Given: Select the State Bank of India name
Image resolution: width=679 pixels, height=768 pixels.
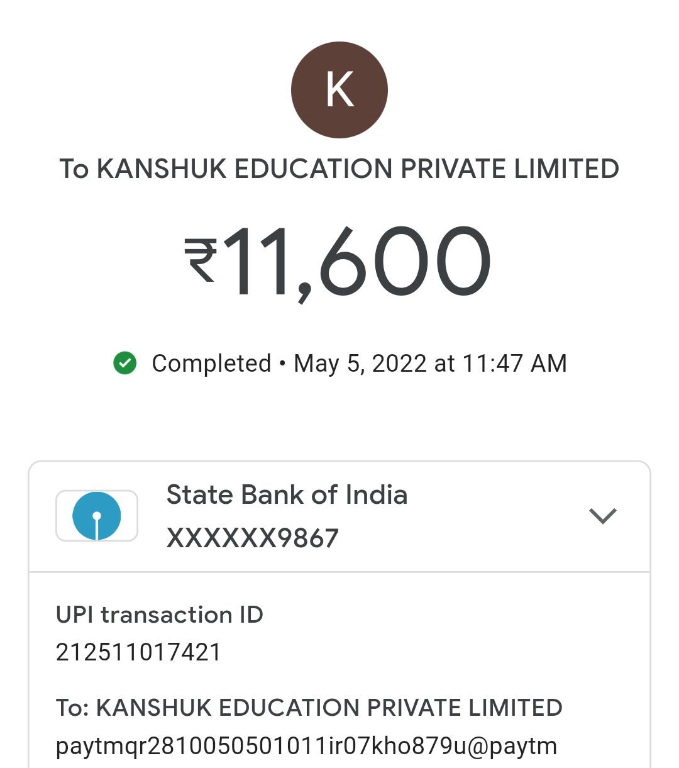Looking at the screenshot, I should (x=287, y=495).
